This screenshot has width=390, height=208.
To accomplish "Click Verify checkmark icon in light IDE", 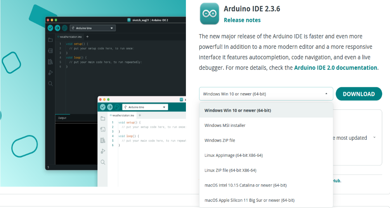I will pyautogui.click(x=103, y=107).
